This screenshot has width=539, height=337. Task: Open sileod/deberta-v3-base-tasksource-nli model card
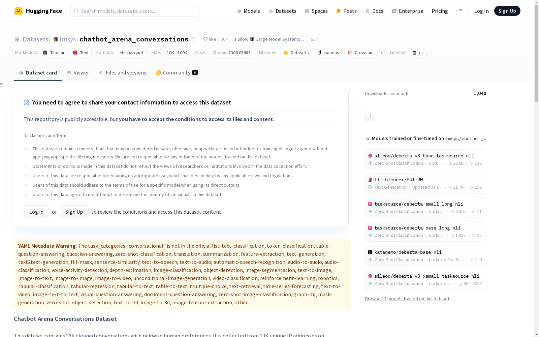[425, 159]
